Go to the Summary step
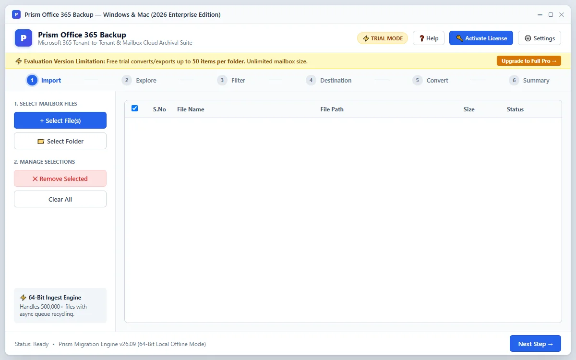Viewport: 576px width, 360px height. coord(529,80)
